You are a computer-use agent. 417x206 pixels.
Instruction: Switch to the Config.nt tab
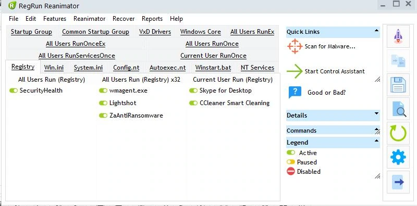point(126,68)
